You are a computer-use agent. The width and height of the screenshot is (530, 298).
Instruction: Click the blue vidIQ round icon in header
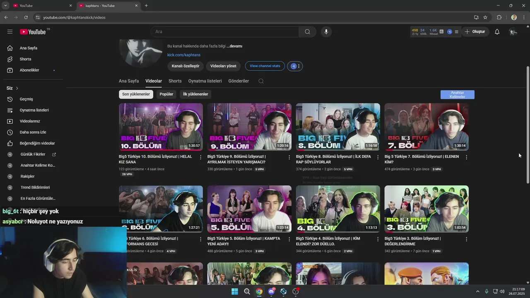point(449,31)
